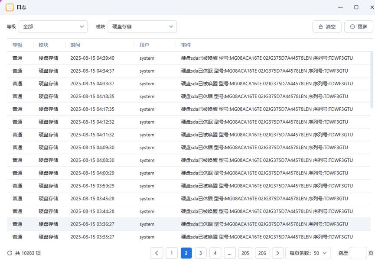Select the log entry at 04:39:40
This screenshot has width=375, height=261.
tap(189, 58)
